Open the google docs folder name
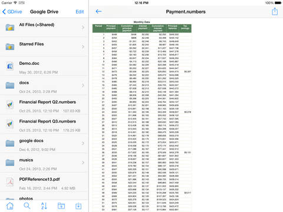The height and width of the screenshot is (212, 283). pyautogui.click(x=31, y=141)
